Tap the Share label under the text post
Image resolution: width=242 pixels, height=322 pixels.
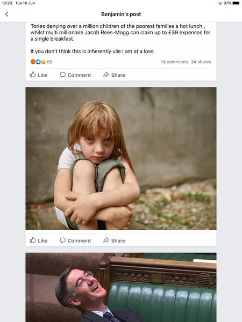118,75
